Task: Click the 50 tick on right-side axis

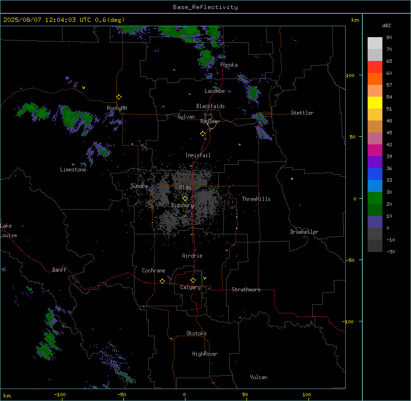Action: point(352,137)
